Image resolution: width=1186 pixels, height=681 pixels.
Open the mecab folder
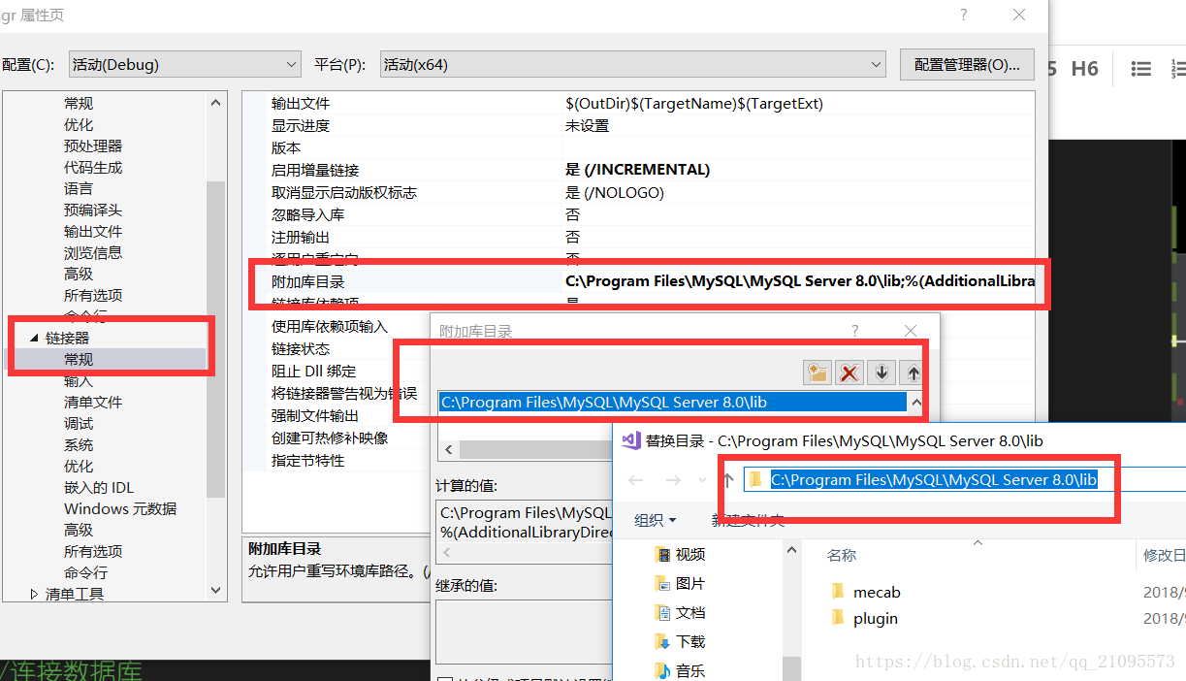[x=879, y=592]
